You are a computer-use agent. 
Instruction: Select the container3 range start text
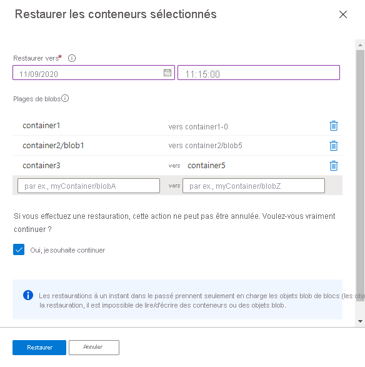(41, 166)
